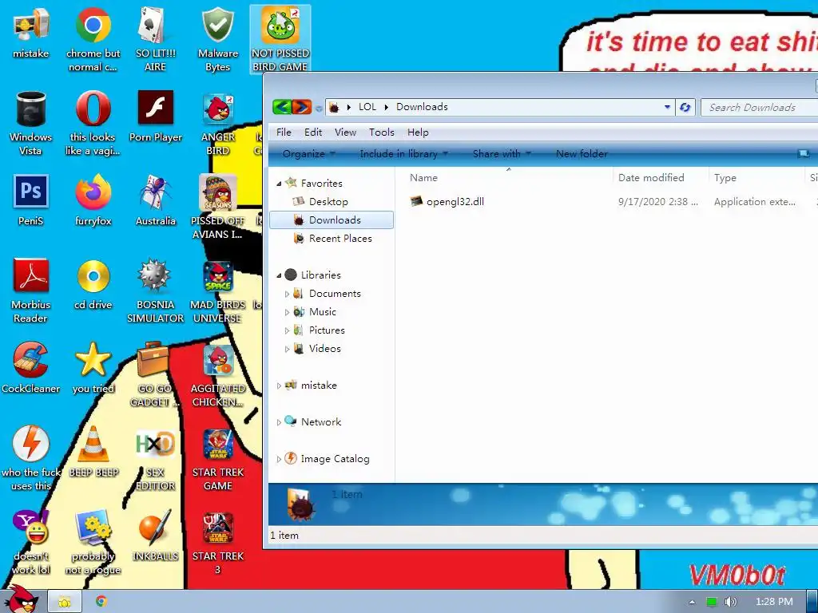Click the New folder button

coord(582,154)
